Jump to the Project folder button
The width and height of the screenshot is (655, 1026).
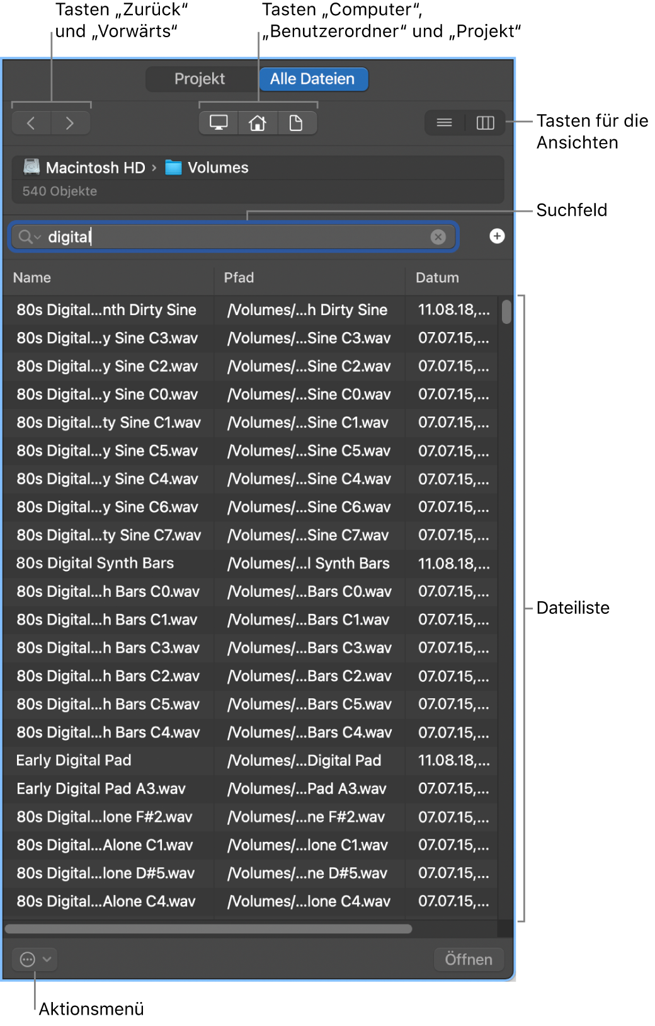[296, 123]
